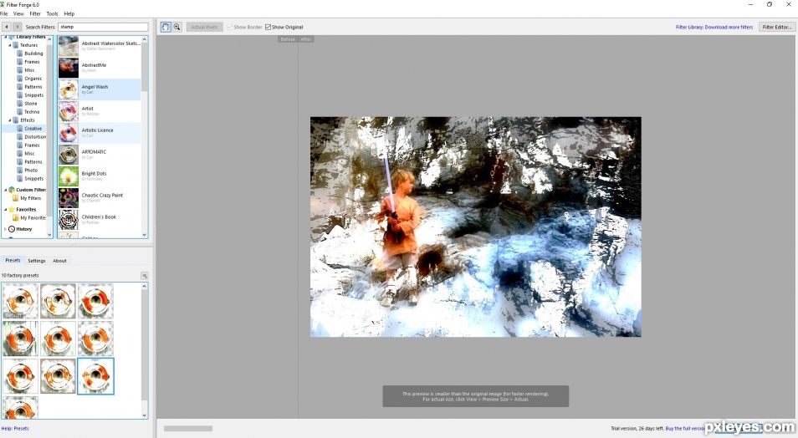The height and width of the screenshot is (438, 798).
Task: Switch to the About tab
Action: 59,261
